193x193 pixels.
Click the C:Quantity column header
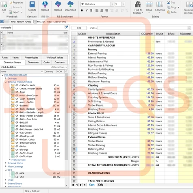click(x=147, y=34)
